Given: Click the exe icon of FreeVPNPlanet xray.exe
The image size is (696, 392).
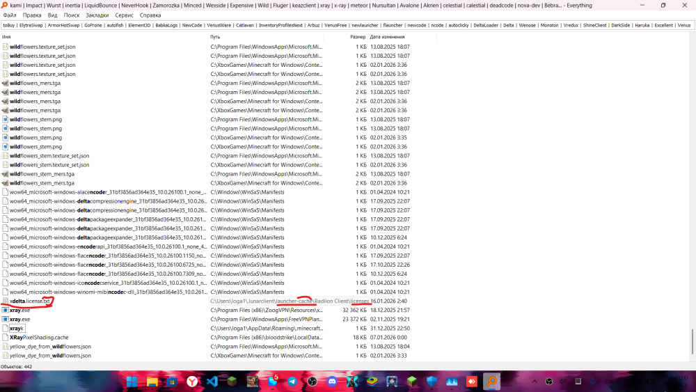Looking at the screenshot, I should coord(6,319).
